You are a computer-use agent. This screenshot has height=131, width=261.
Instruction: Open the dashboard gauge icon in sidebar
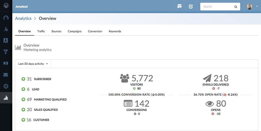pyautogui.click(x=6, y=18)
